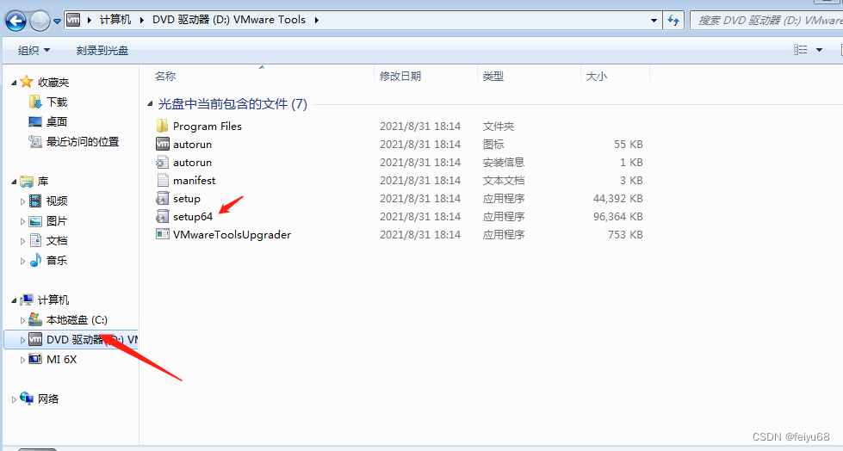This screenshot has width=843, height=451.
Task: Open the 音乐 library icon
Action: click(35, 260)
